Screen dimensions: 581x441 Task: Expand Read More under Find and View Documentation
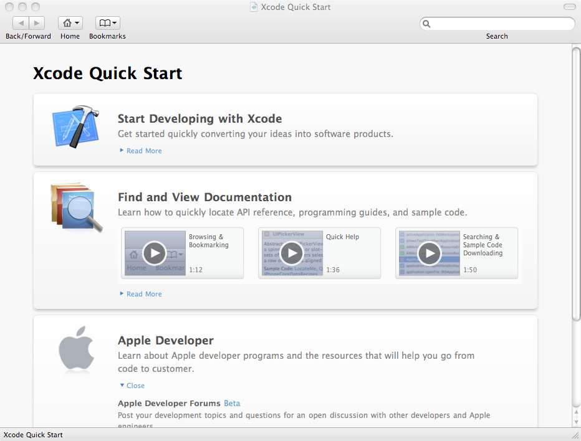143,294
